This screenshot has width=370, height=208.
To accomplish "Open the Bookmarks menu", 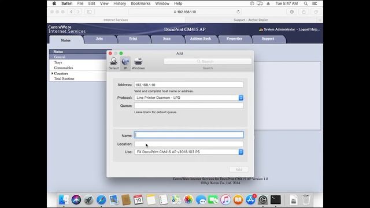I will click(x=140, y=3).
